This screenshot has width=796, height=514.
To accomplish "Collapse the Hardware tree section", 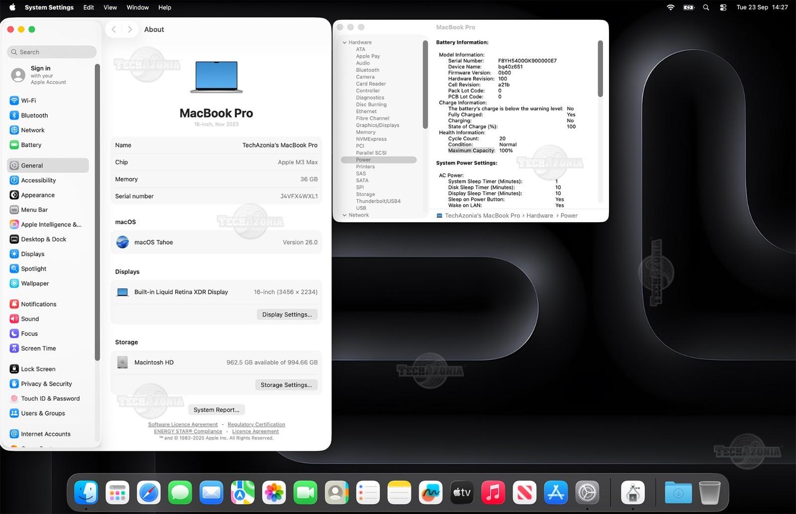I will pyautogui.click(x=345, y=43).
